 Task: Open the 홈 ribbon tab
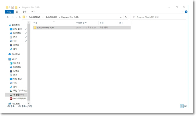pyautogui.click(x=17, y=12)
